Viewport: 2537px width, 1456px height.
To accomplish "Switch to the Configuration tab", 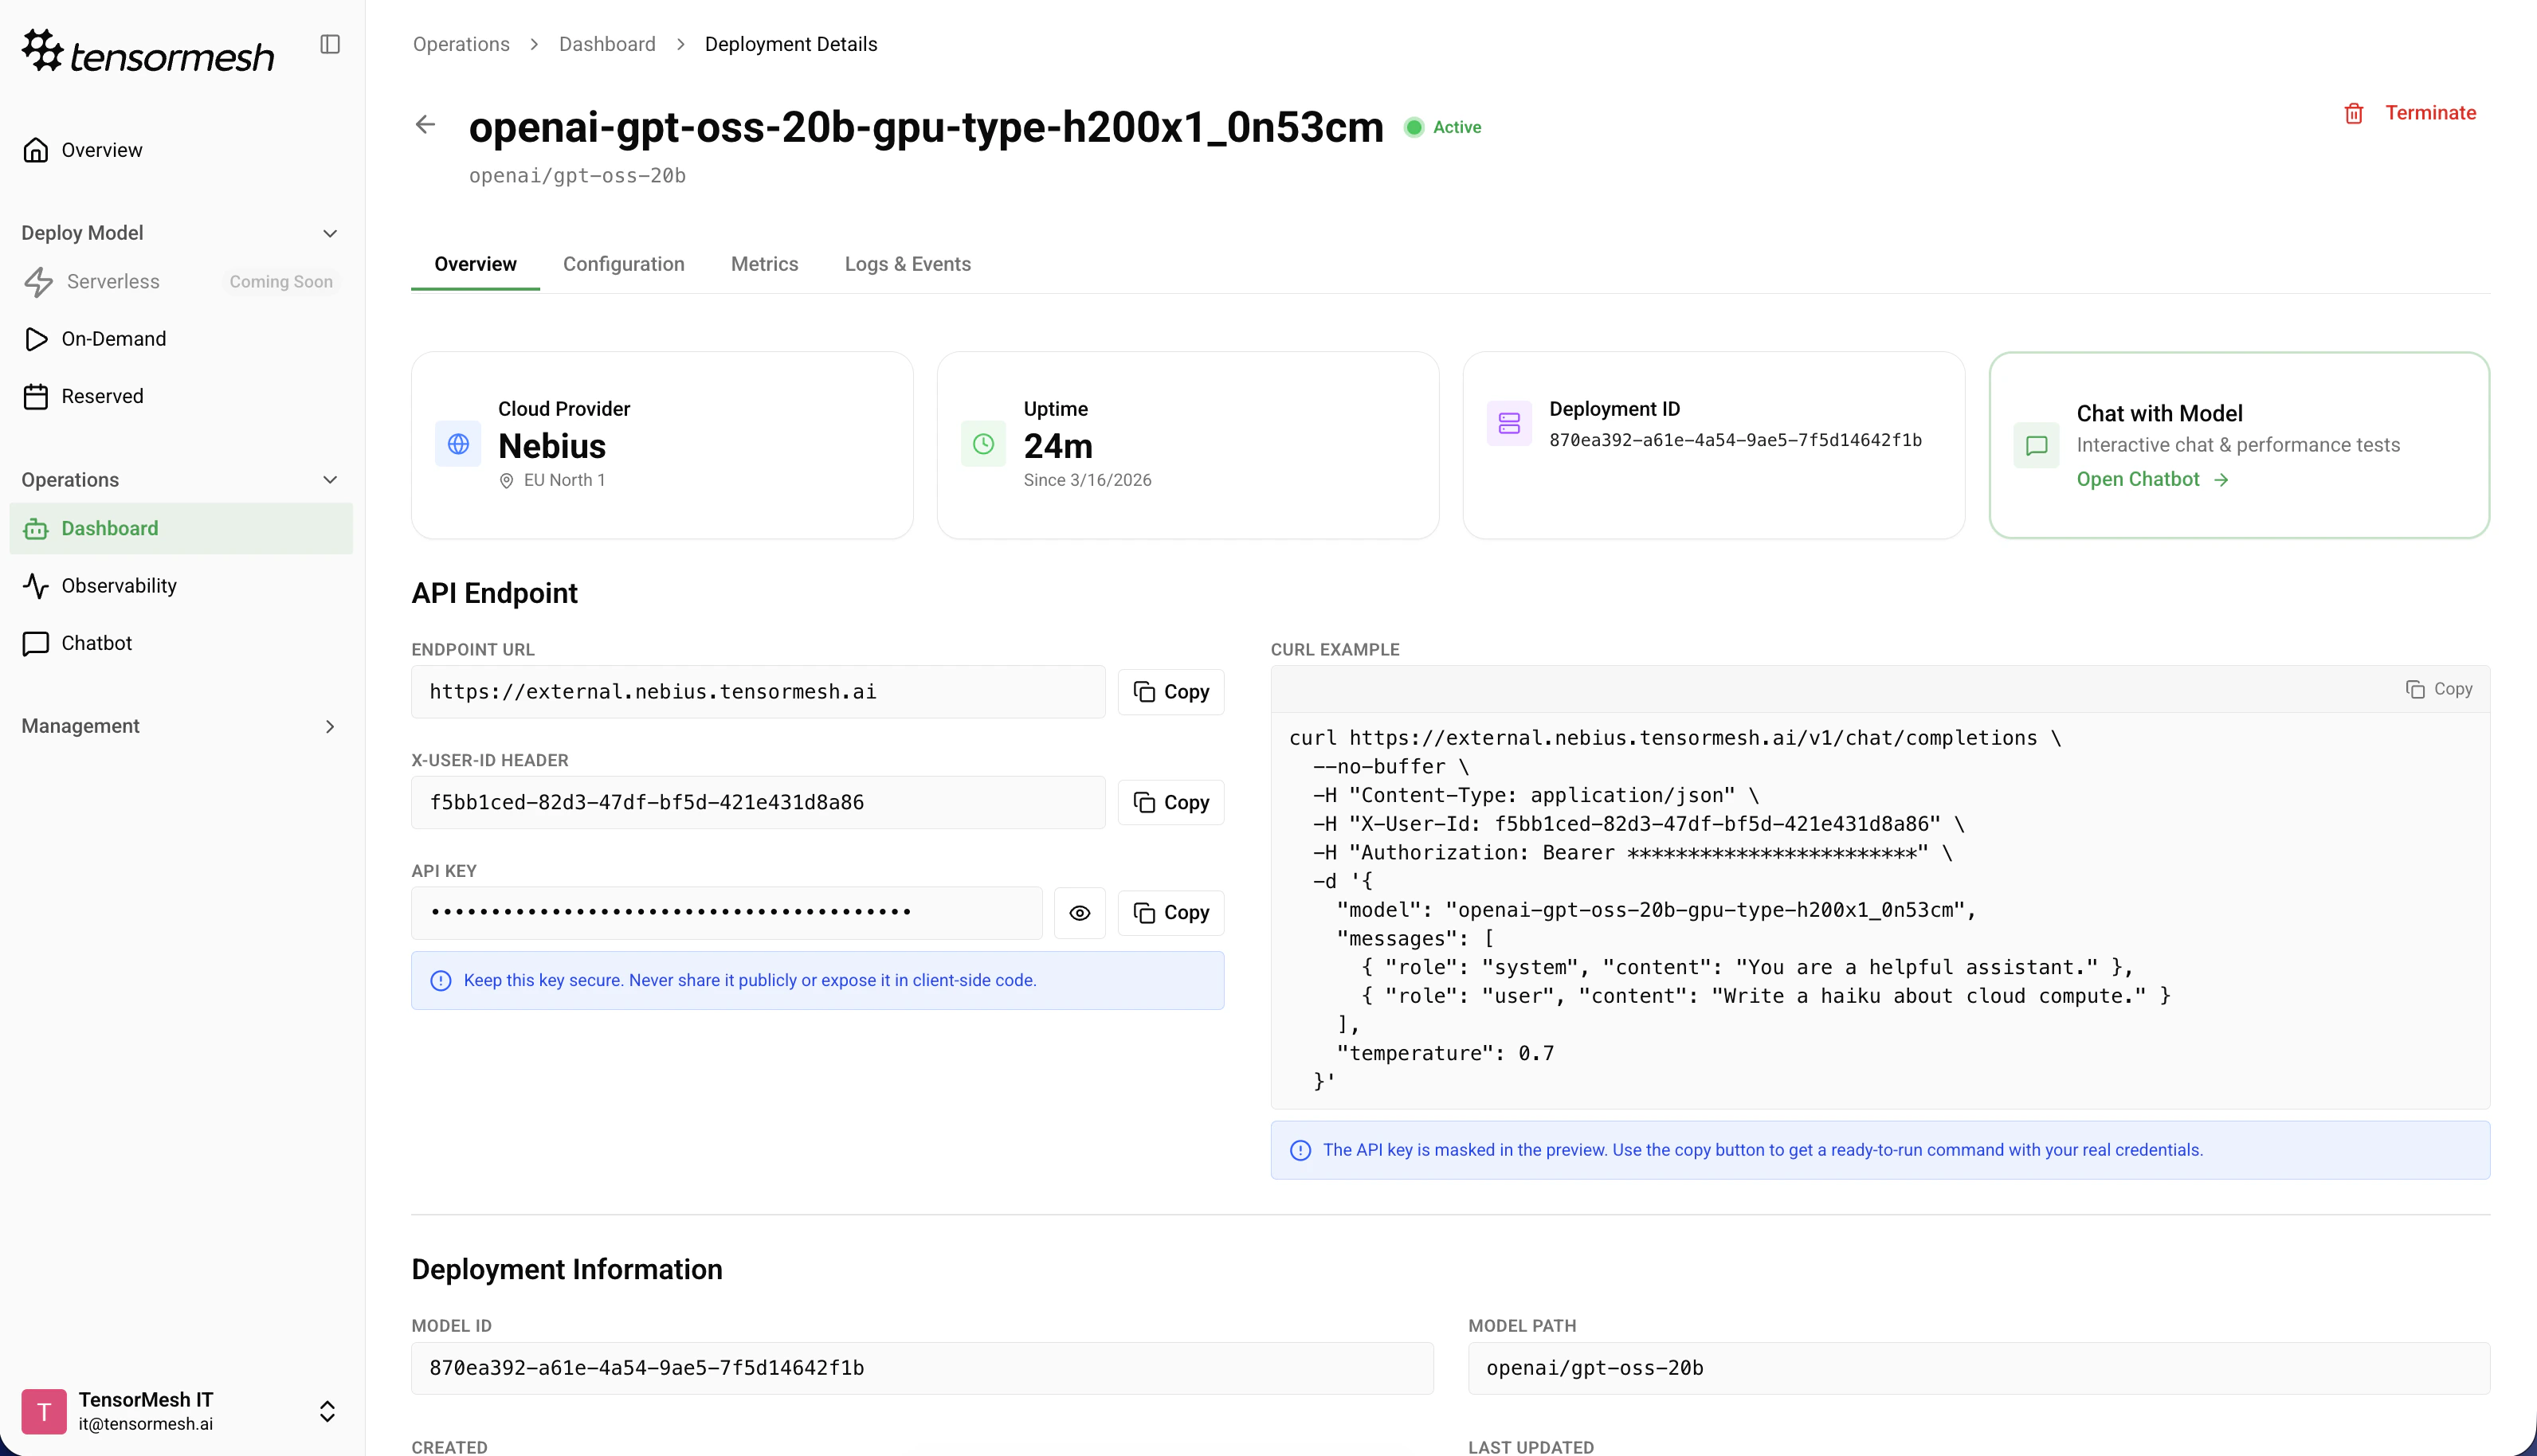I will point(623,264).
